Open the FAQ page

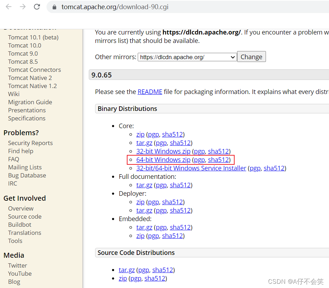[x=13, y=159]
